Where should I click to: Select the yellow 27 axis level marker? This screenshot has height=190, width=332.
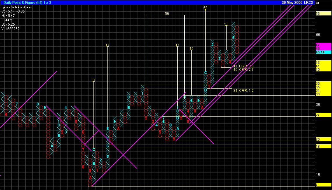323,115
